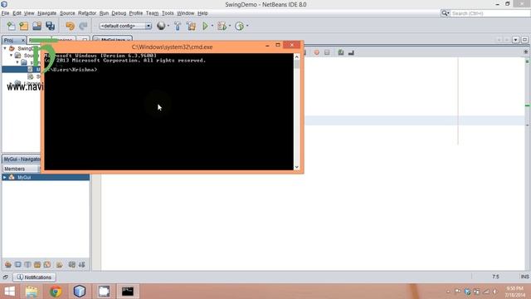Open the Refactor menu
The height and width of the screenshot is (299, 531).
(x=87, y=13)
